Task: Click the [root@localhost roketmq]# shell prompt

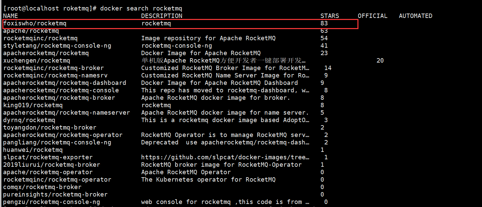Action: pyautogui.click(x=50, y=8)
